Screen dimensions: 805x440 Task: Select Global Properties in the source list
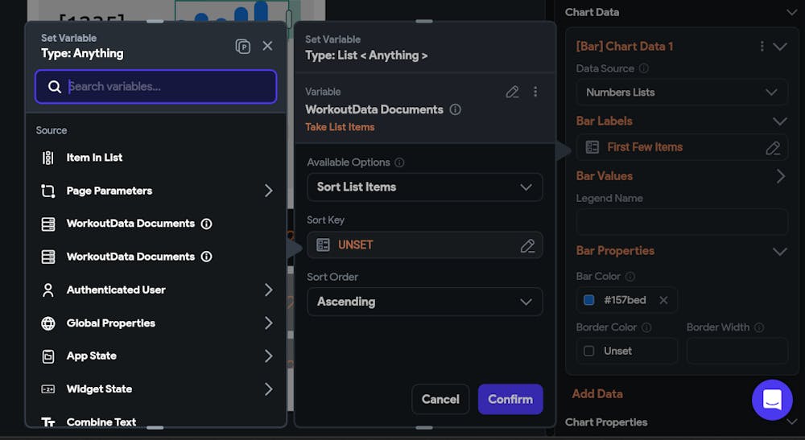(111, 323)
